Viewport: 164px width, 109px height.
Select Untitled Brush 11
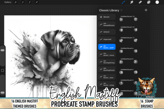[128, 40]
